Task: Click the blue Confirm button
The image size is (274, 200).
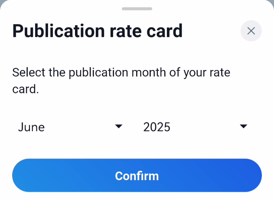Action: coord(137,175)
